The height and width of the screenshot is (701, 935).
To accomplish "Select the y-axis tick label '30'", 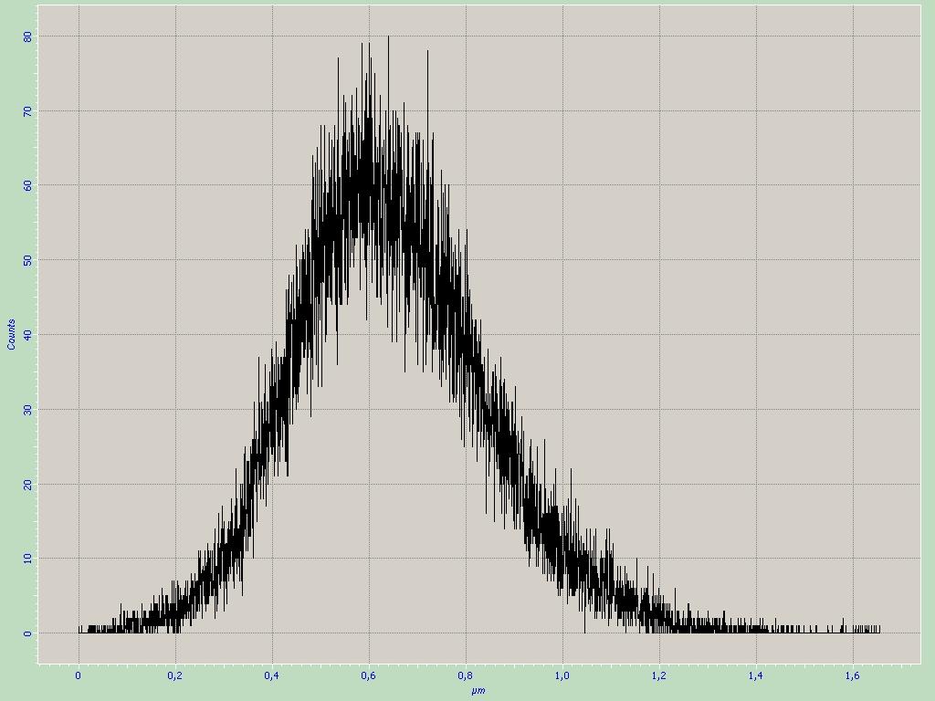I will click(x=26, y=410).
